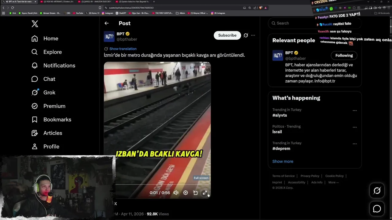This screenshot has height=220, width=392.
Task: Click the address bar URL
Action: [x=131, y=8]
